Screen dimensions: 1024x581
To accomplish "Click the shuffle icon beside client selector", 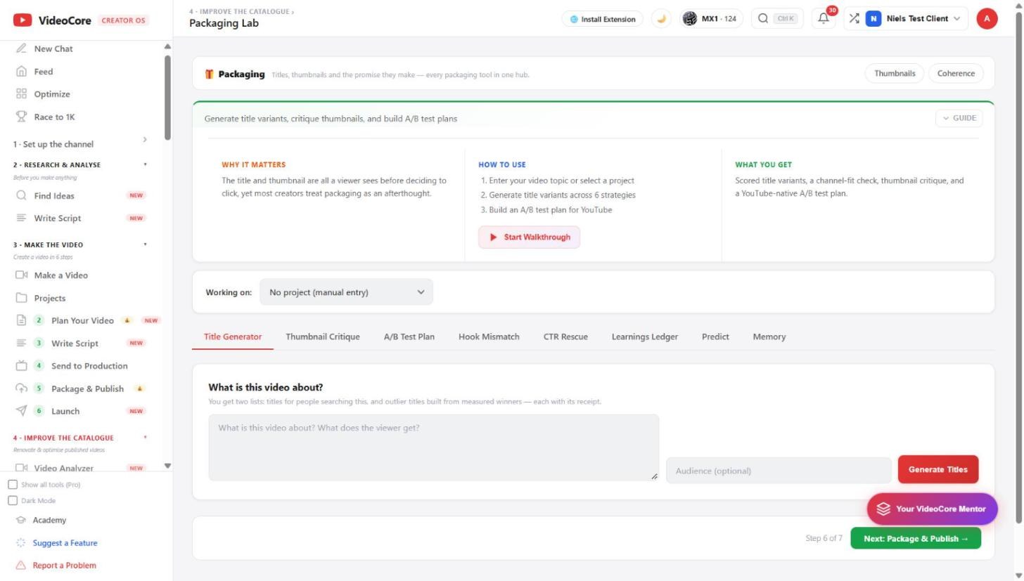I will point(854,19).
